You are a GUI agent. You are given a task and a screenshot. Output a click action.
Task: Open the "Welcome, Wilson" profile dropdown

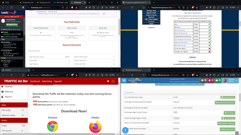click(x=230, y=80)
